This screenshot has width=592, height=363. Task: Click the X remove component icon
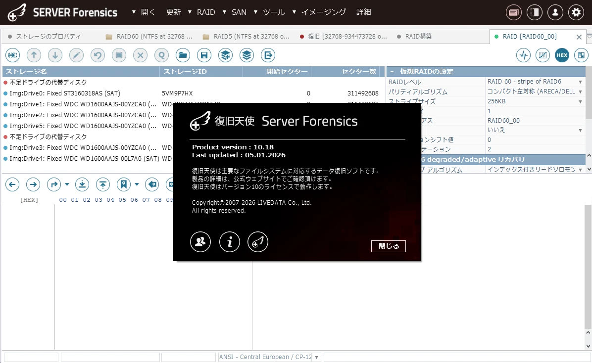pos(140,55)
